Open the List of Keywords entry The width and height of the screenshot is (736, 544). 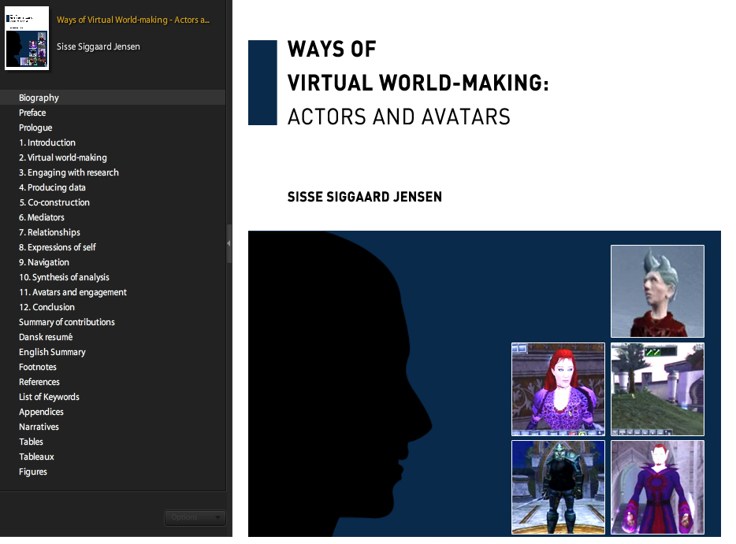click(49, 397)
